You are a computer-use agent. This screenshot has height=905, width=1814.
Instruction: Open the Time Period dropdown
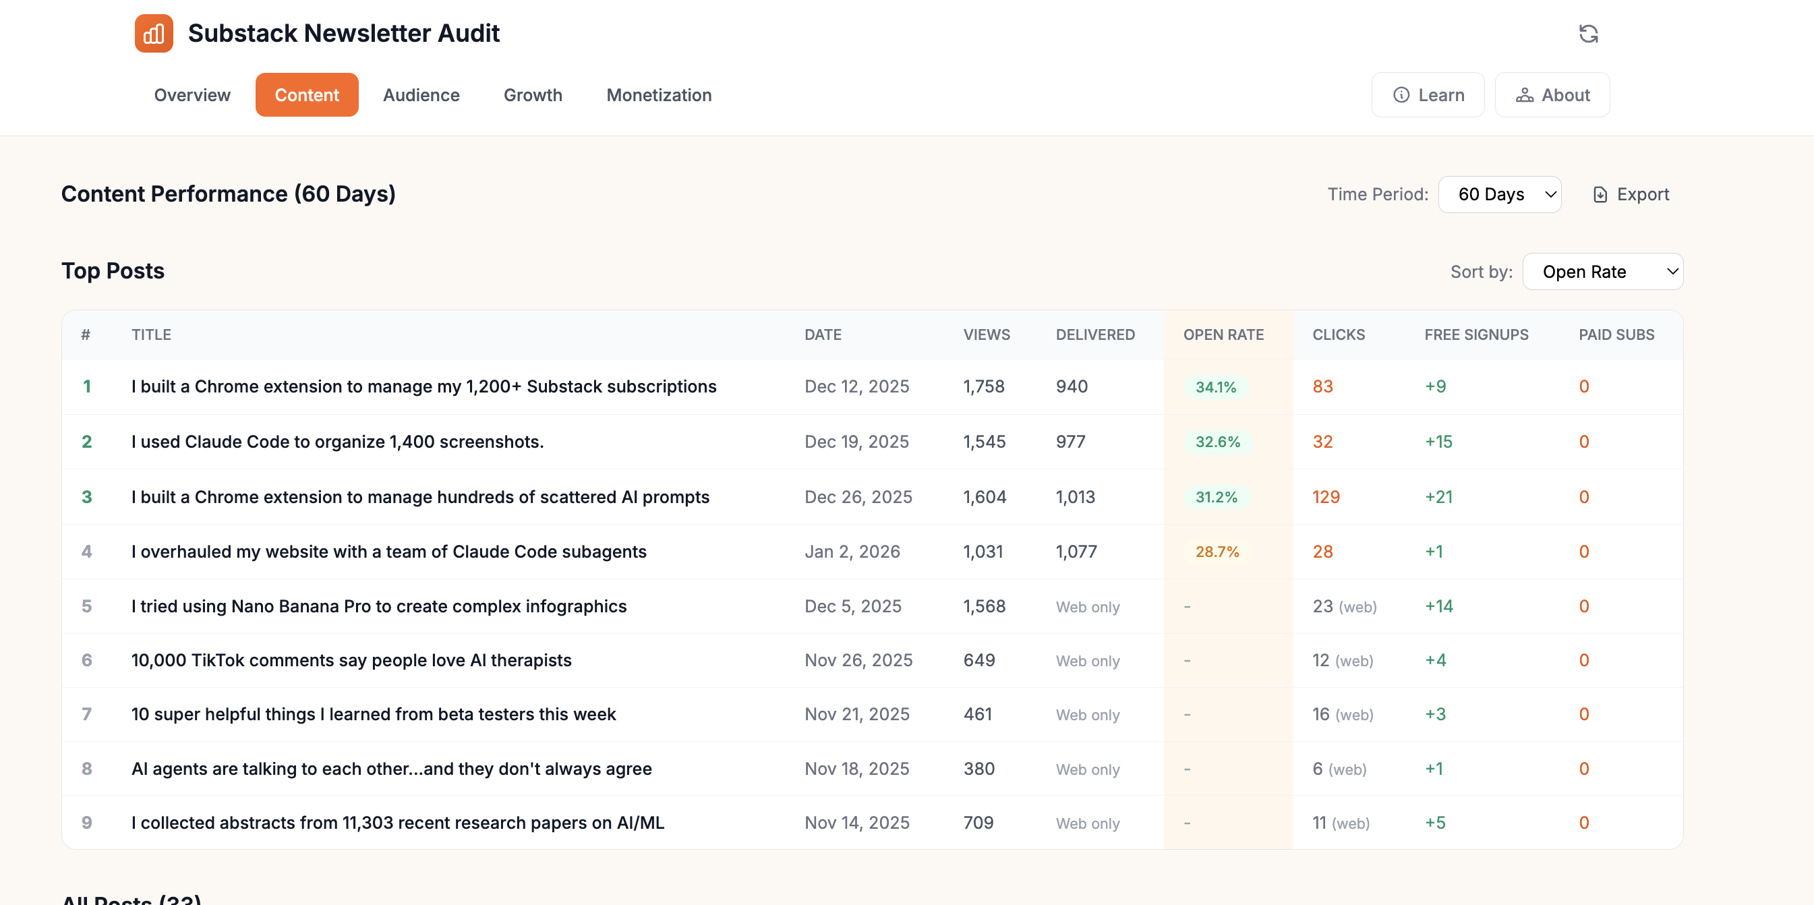[x=1500, y=194]
